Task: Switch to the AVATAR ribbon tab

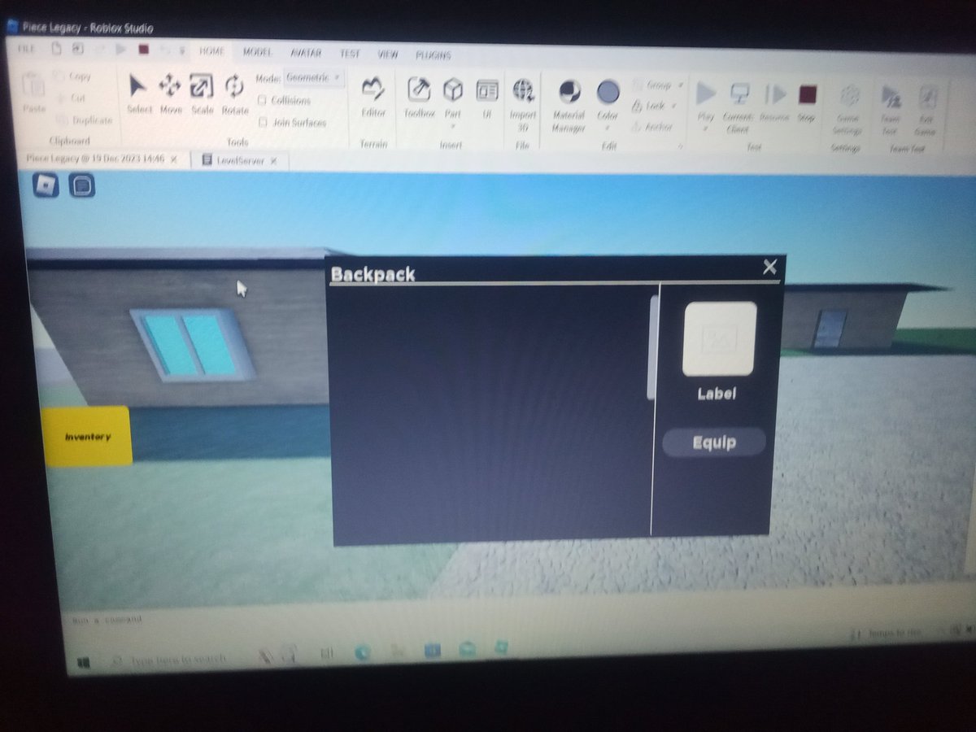Action: [306, 53]
